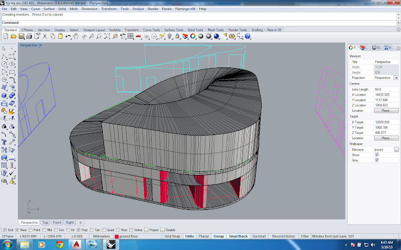Screen dimensions: 401x250
Task: Toggle the Near osnap checkbox
Action: [16, 229]
